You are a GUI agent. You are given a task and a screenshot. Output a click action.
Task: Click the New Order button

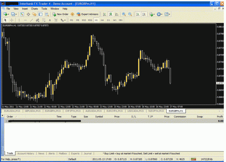click(x=60, y=14)
